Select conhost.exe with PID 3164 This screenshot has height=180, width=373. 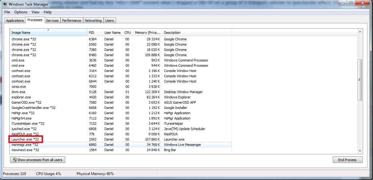[121, 71]
